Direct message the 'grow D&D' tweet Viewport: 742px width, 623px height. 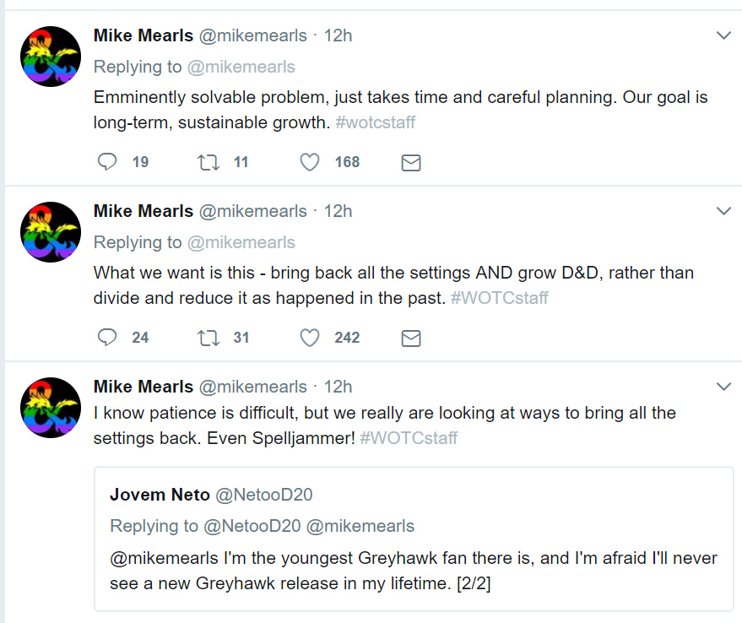[411, 339]
